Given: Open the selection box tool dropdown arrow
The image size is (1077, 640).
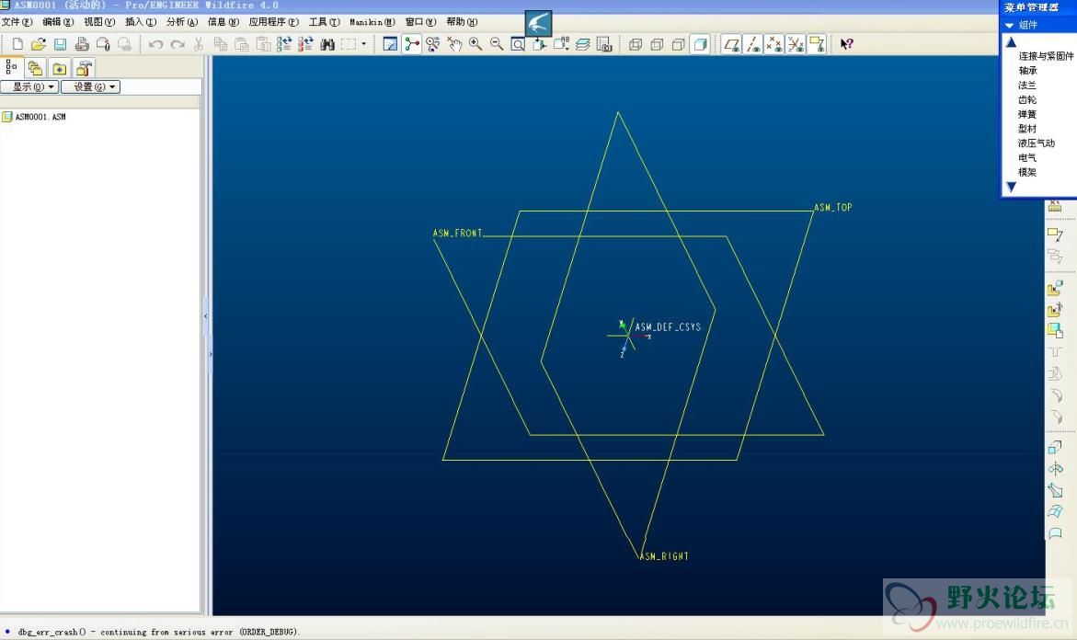Looking at the screenshot, I should point(364,45).
